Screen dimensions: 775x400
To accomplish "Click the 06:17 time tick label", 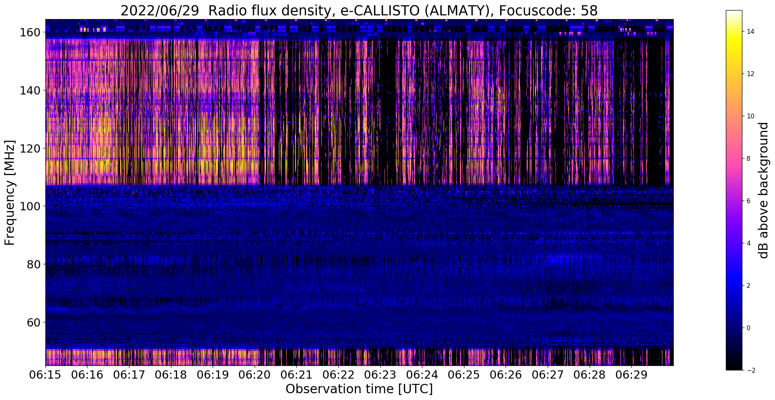I will (129, 375).
